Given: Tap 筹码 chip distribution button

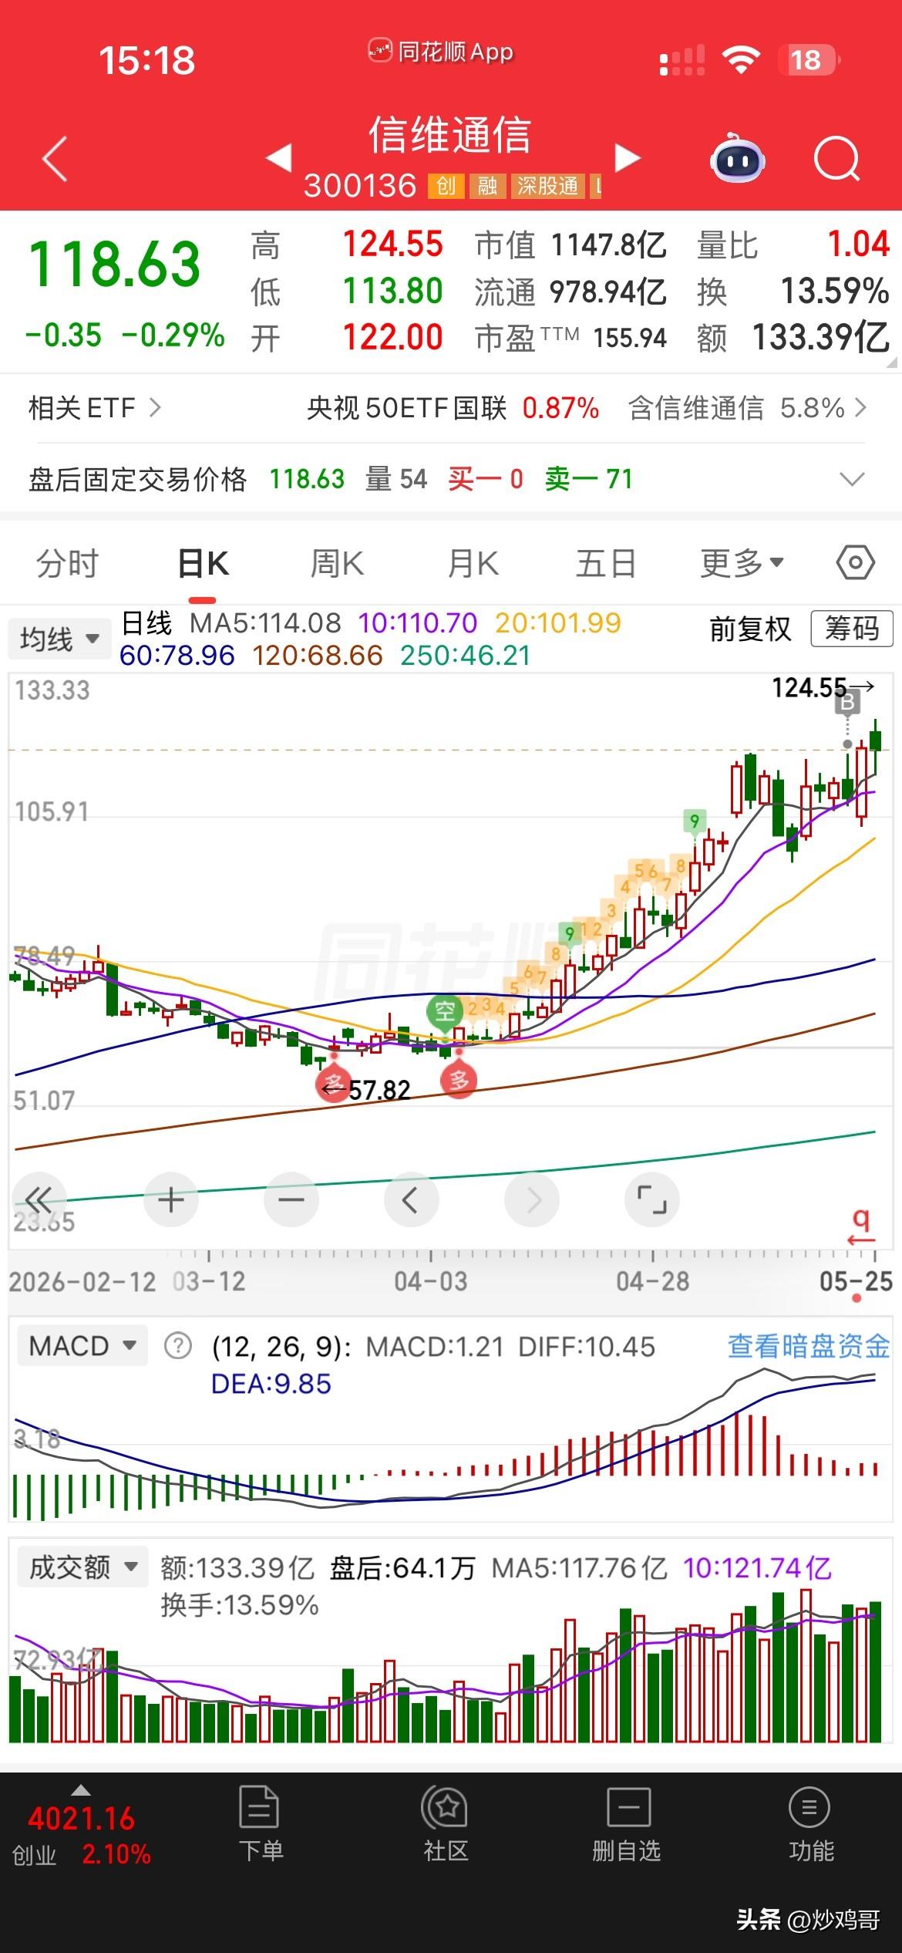Looking at the screenshot, I should (852, 629).
